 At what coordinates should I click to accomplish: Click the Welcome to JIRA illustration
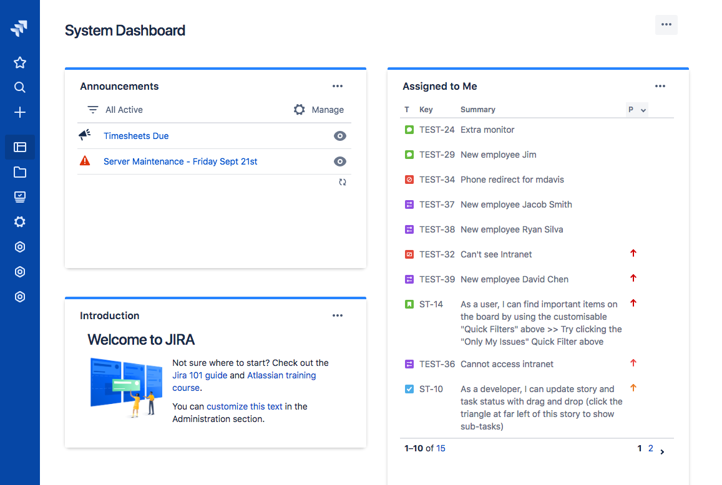[x=126, y=388]
